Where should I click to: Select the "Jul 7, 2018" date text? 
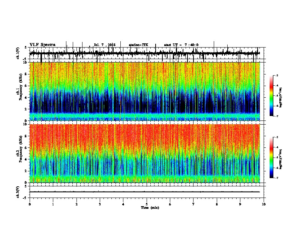[x=105, y=45]
